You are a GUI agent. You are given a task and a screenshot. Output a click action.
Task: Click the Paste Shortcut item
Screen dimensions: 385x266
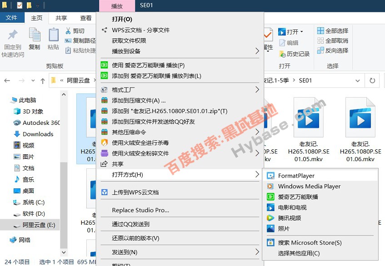pyautogui.click(x=80, y=50)
